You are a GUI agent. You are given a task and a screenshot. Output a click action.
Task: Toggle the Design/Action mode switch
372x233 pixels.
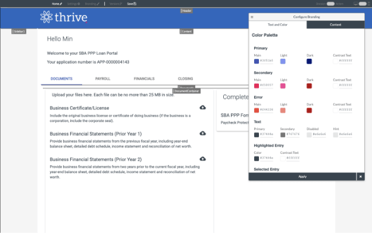coord(330,4)
